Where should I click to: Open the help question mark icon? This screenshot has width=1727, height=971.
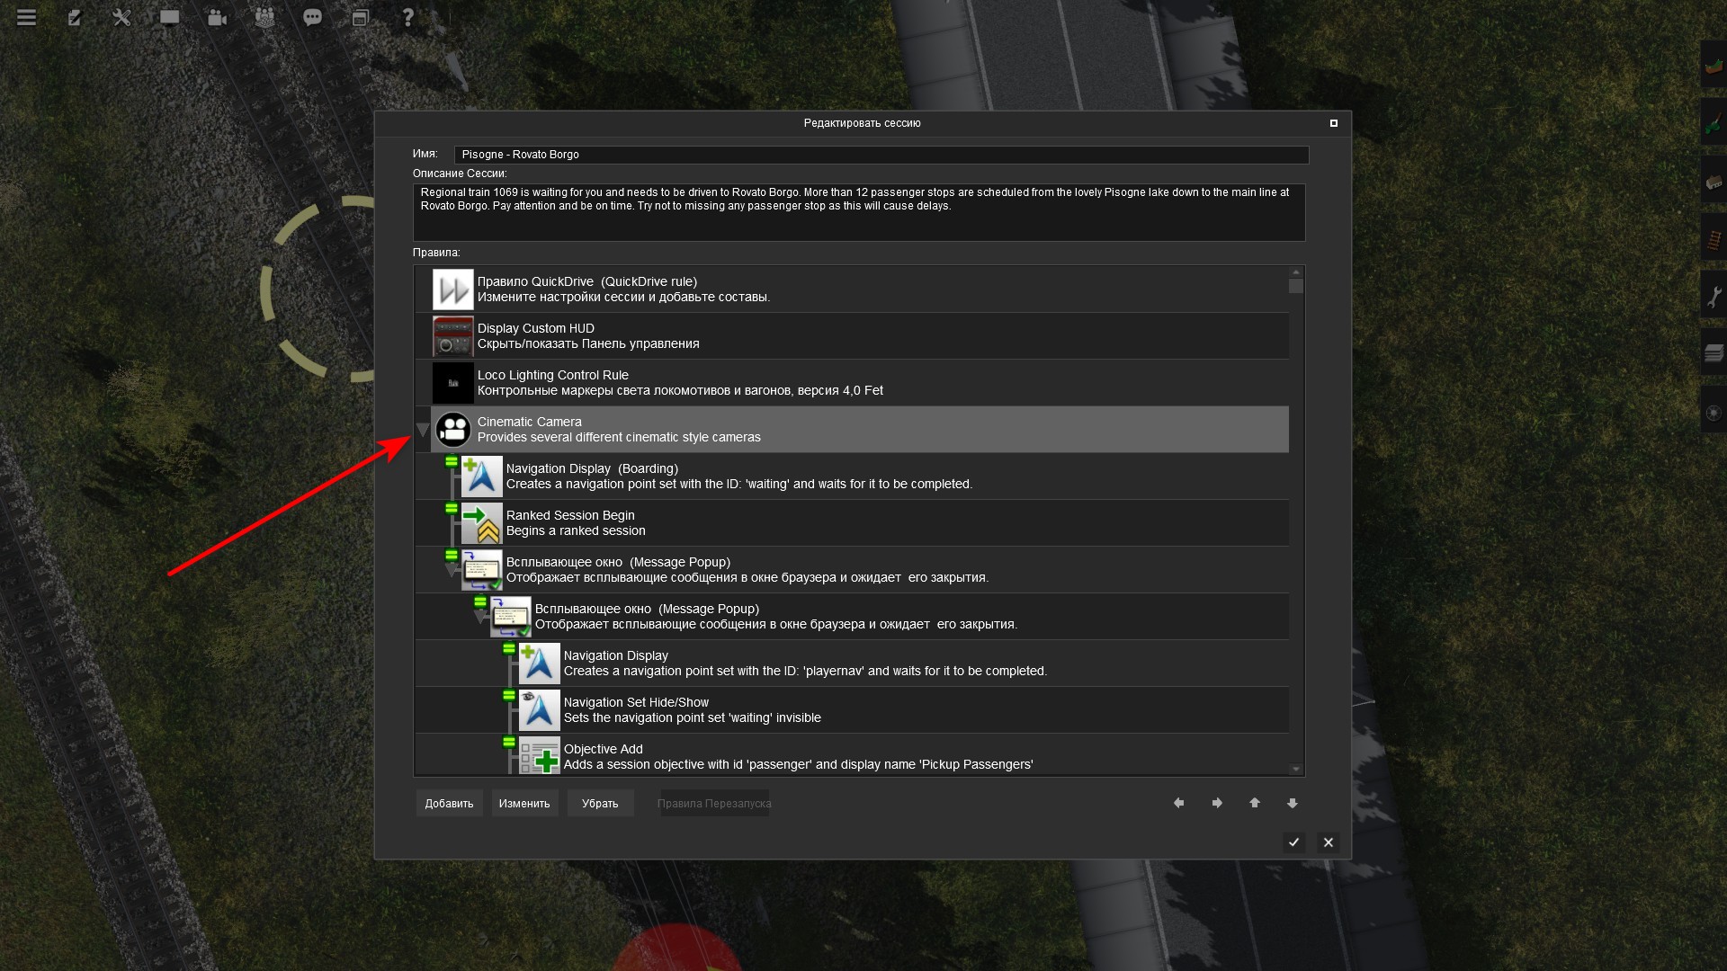pos(407,17)
